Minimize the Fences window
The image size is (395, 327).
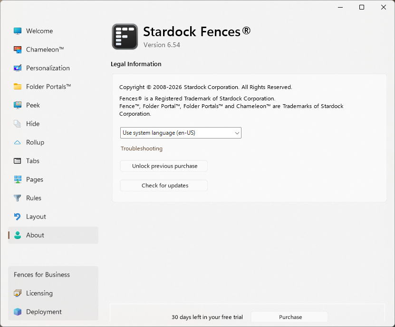tap(340, 7)
